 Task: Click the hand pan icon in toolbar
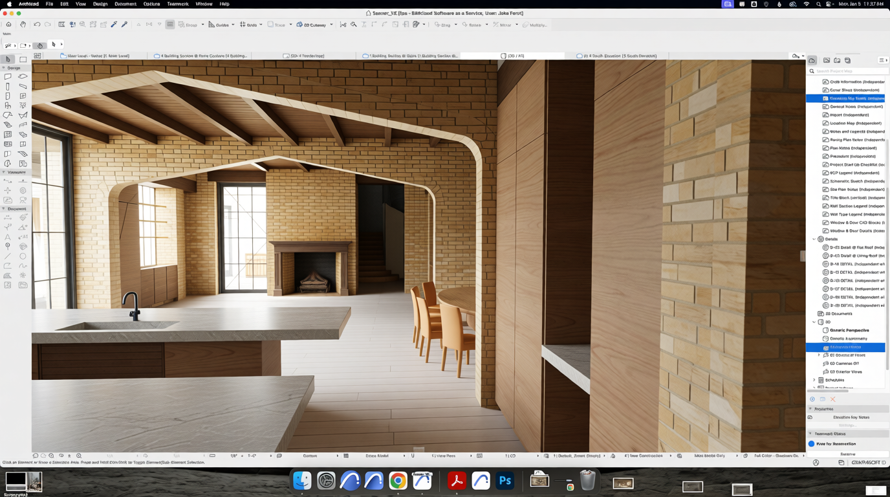click(x=23, y=25)
